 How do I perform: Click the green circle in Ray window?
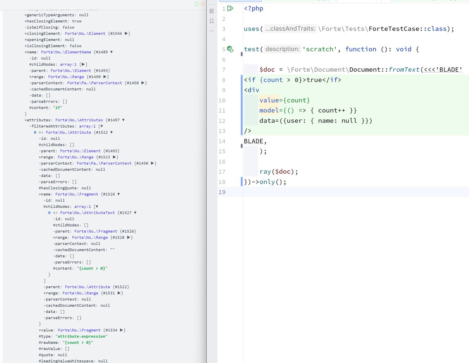click(x=197, y=4)
